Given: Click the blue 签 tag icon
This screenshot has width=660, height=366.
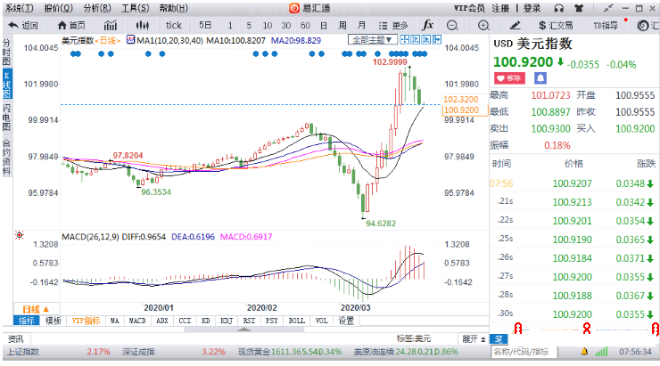Looking at the screenshot, I should (x=499, y=338).
